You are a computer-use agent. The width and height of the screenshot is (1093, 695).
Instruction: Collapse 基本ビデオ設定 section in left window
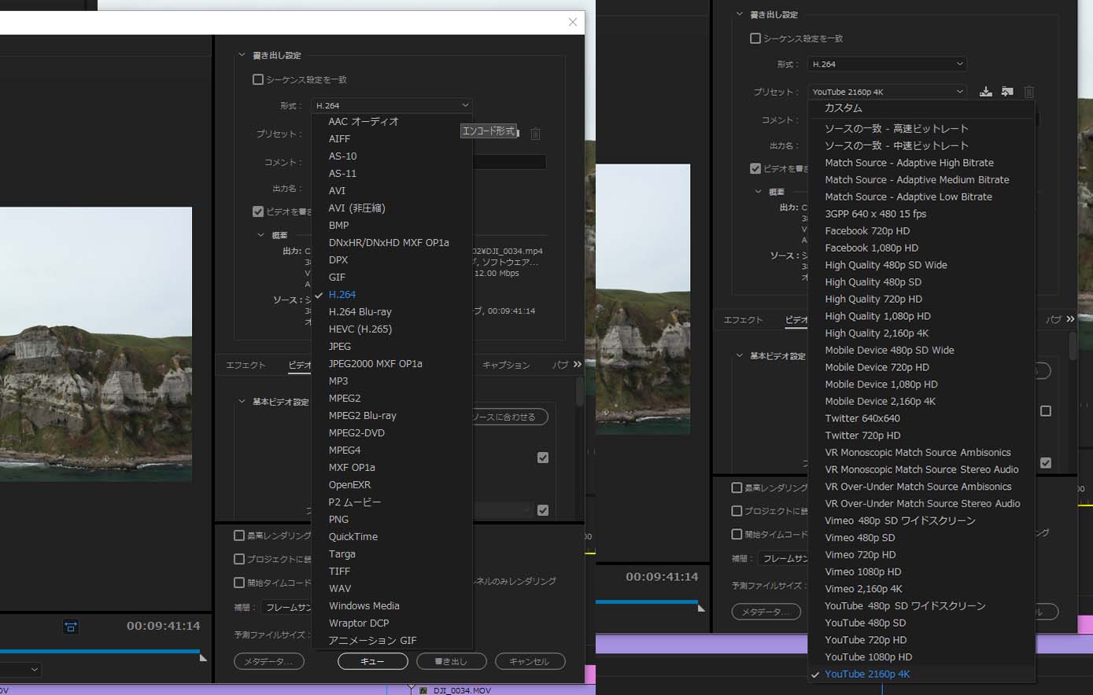(x=242, y=402)
